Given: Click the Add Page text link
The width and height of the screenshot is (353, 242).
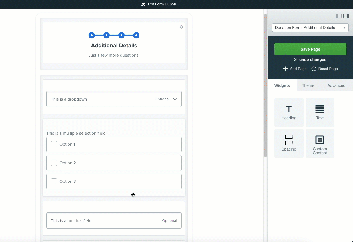Looking at the screenshot, I should coord(298,69).
